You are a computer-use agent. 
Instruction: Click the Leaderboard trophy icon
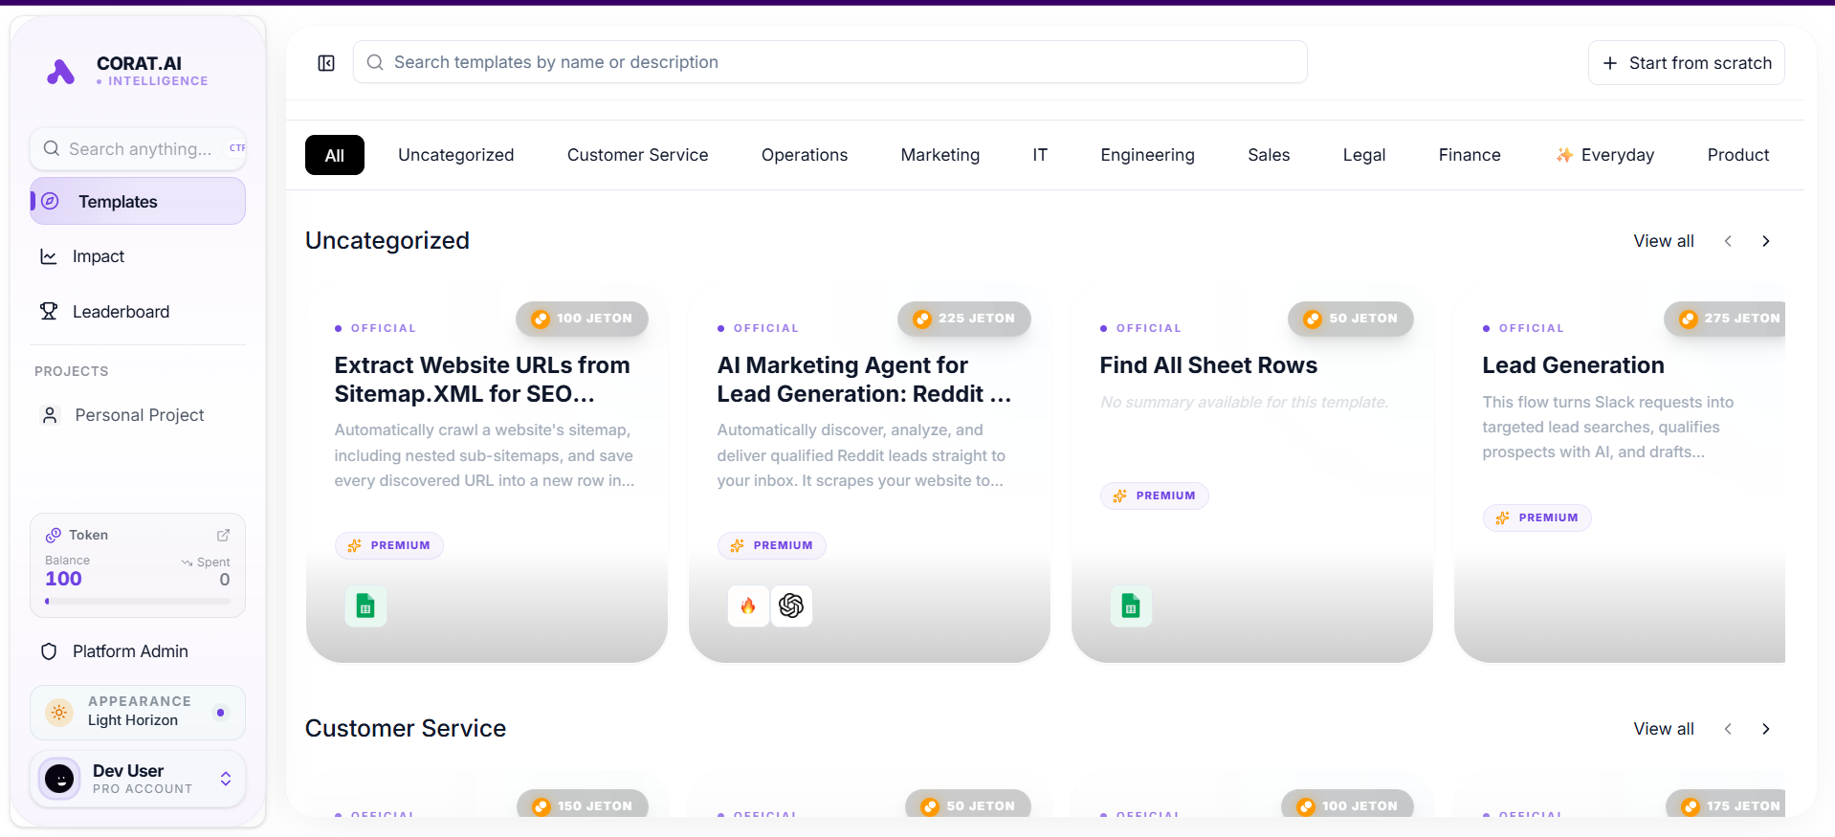(x=49, y=311)
